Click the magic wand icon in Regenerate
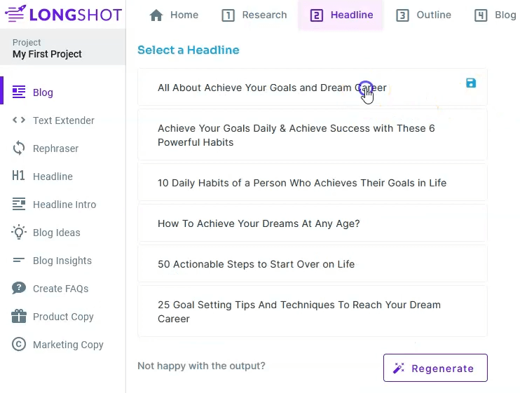Screen dimensions: 520x393 click(x=399, y=368)
